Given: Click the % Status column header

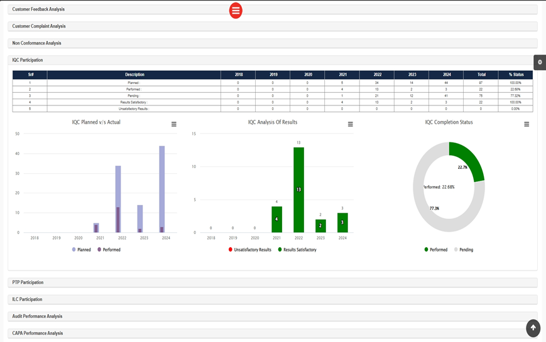Looking at the screenshot, I should (x=515, y=75).
